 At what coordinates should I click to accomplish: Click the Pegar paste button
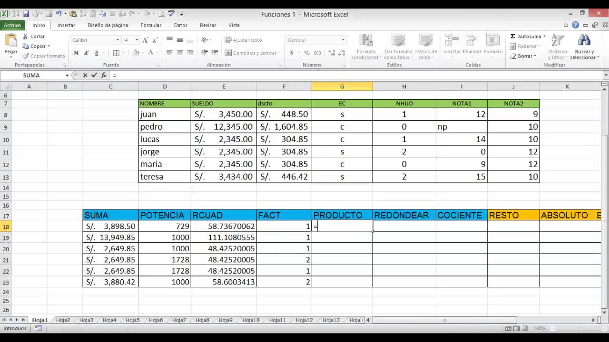point(10,45)
